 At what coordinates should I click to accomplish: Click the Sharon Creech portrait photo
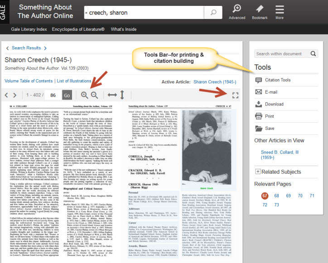pos(207,148)
